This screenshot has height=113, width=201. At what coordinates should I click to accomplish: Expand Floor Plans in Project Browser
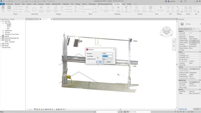click(x=3, y=23)
